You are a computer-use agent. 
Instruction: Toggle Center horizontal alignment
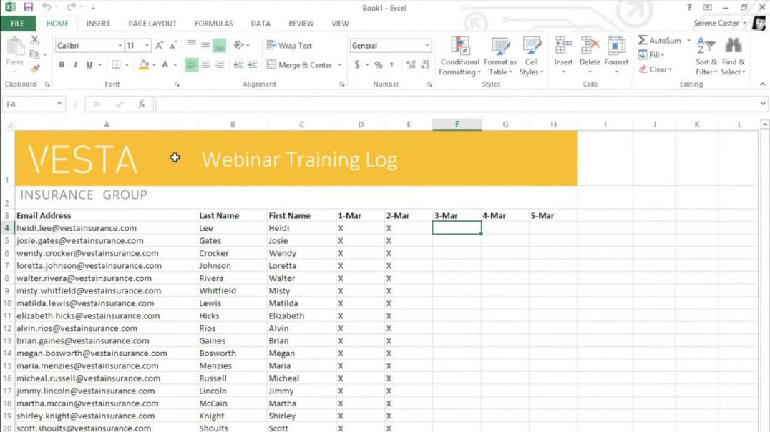tap(205, 64)
